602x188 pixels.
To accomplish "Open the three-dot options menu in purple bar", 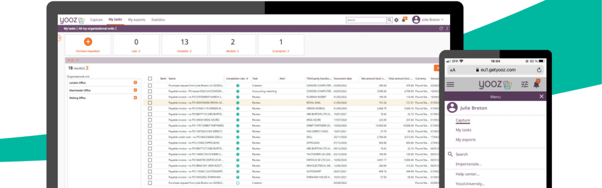I will (x=447, y=29).
